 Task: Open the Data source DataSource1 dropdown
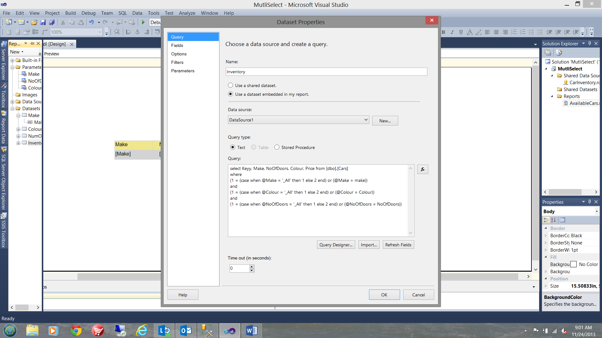coord(366,120)
